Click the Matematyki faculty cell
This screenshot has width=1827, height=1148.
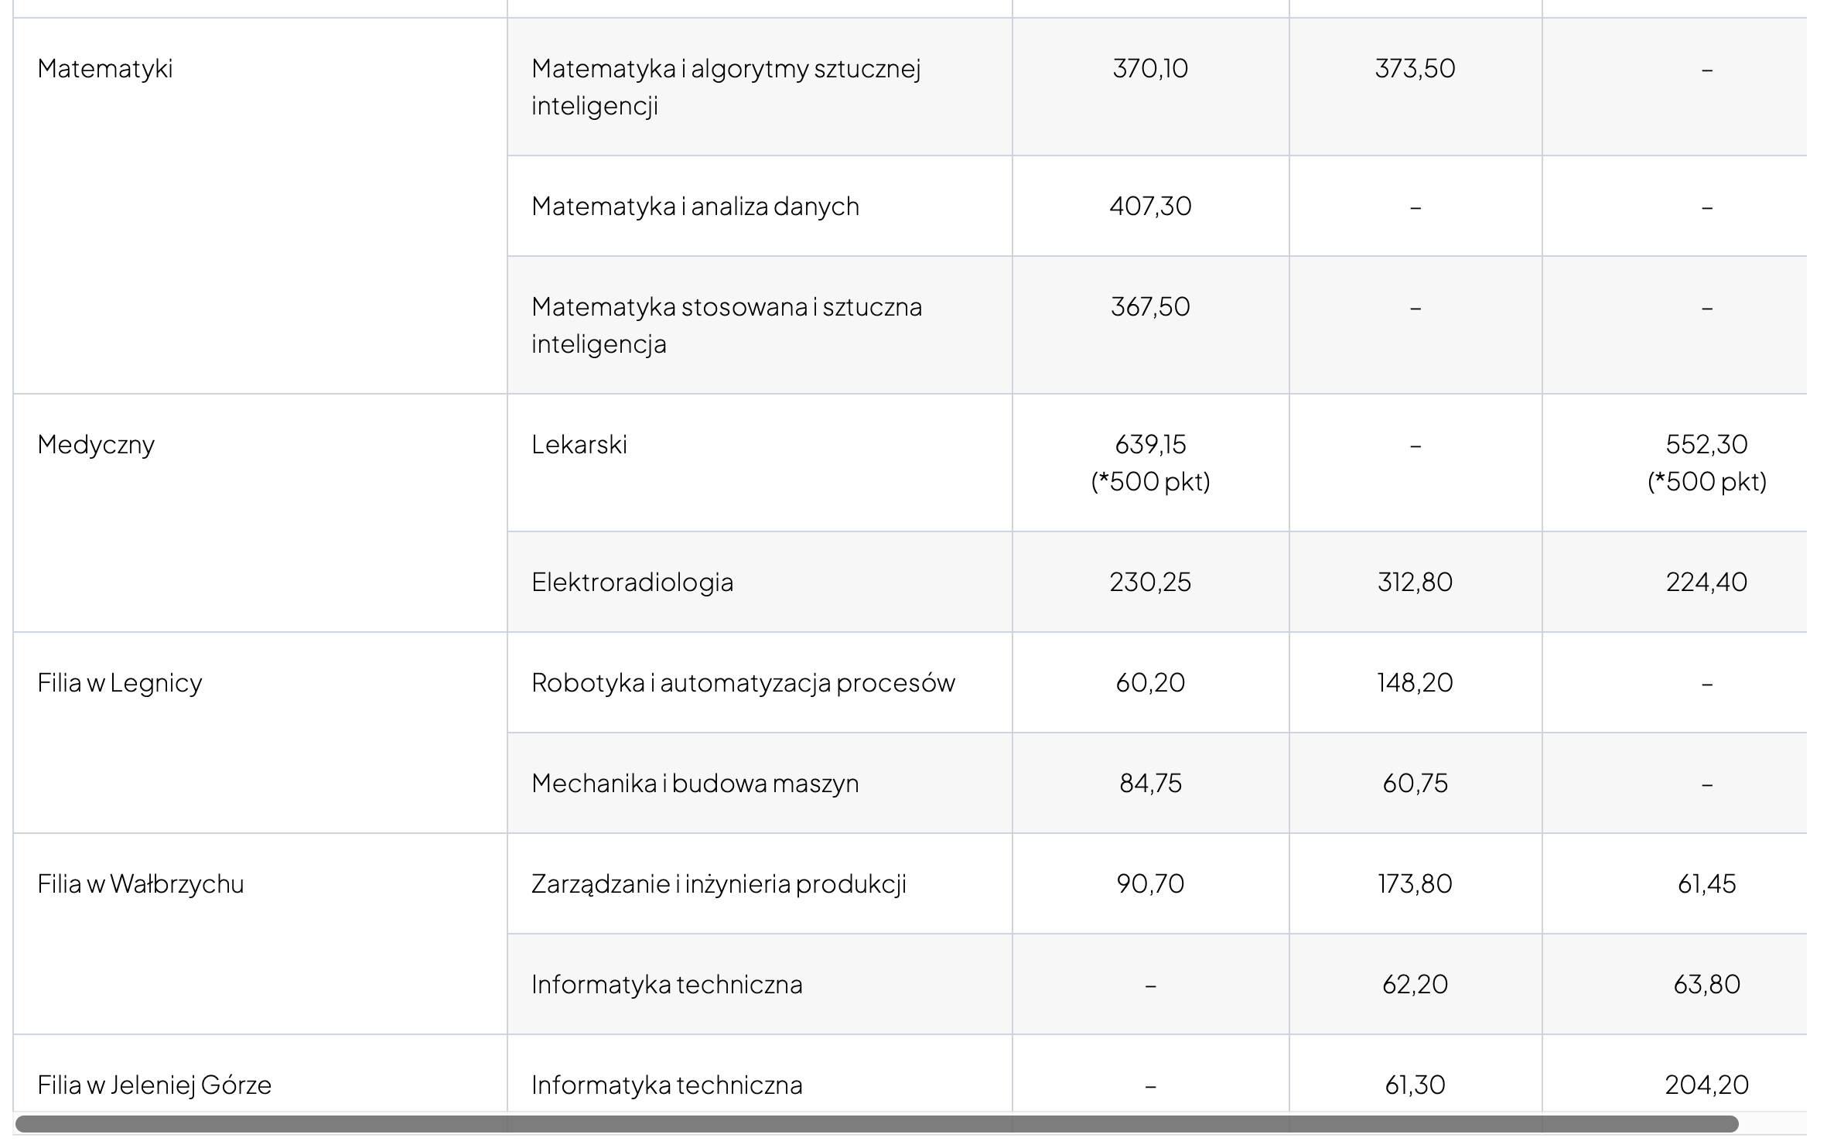tap(105, 69)
